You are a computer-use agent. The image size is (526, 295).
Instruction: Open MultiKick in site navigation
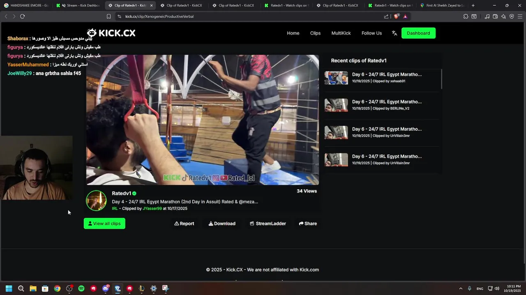point(341,33)
